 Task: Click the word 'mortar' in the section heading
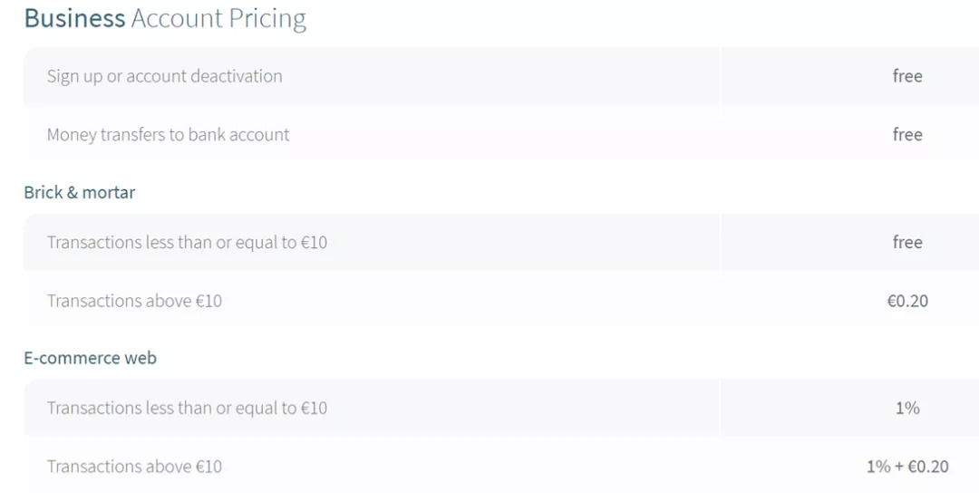[109, 192]
